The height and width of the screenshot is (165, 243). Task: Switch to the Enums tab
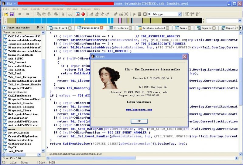click(183, 28)
